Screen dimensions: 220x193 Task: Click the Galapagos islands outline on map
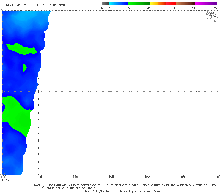(212, 16)
